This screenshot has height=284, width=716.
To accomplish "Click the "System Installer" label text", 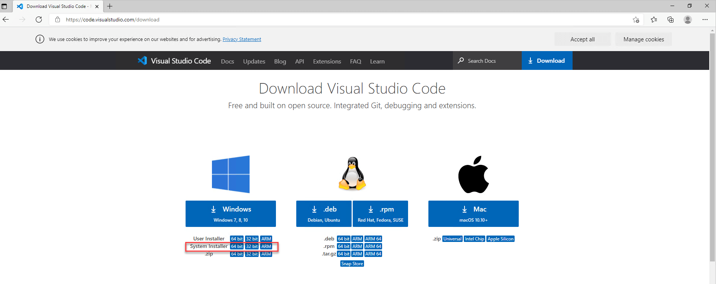I will [x=209, y=246].
